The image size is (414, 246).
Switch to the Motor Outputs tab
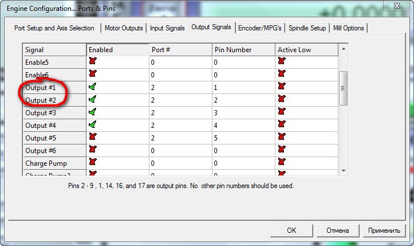(124, 28)
